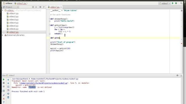Click the '# Fun with functions' comment line
This screenshot has width=186, height=104.
(x=60, y=15)
